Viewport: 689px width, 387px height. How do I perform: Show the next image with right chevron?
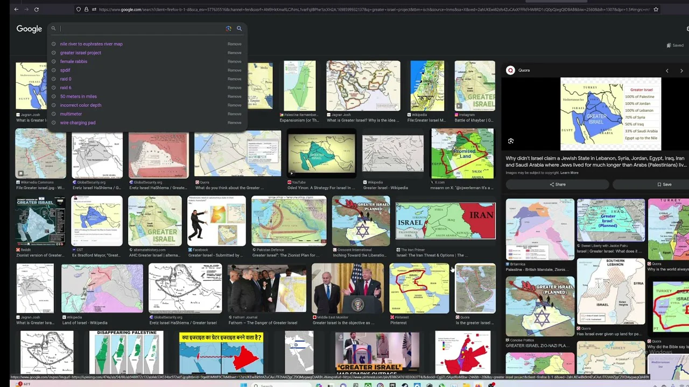click(681, 70)
